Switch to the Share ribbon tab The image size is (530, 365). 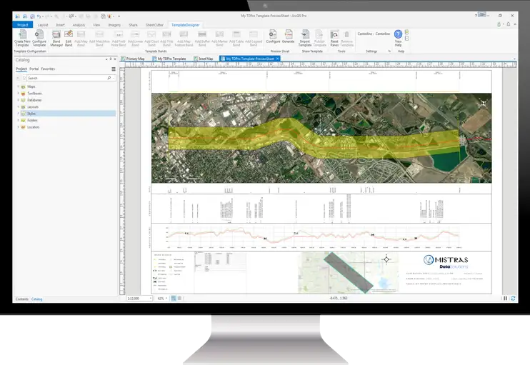[x=133, y=25]
